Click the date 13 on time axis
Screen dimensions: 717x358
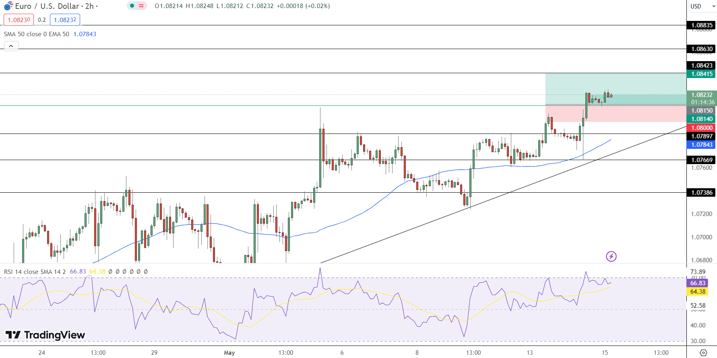(529, 353)
